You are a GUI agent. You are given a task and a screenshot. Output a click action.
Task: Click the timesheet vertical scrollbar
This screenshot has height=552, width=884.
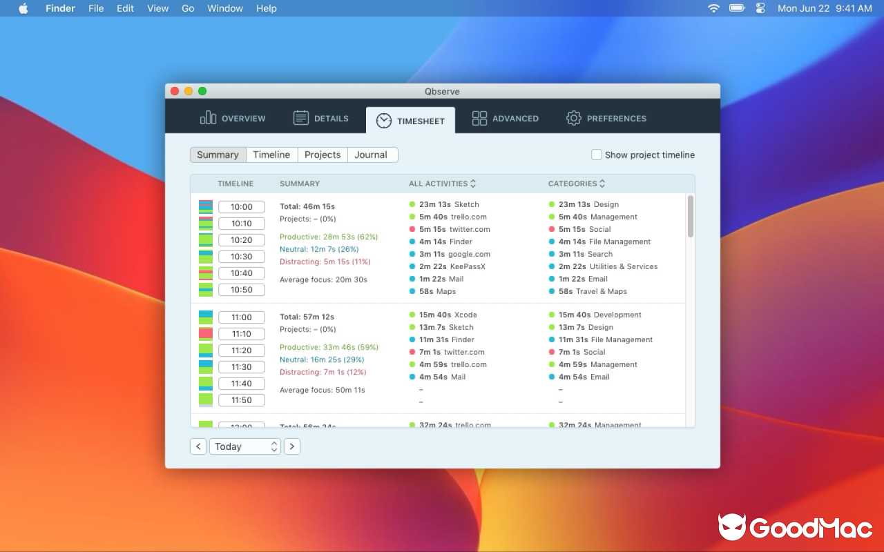click(x=691, y=216)
